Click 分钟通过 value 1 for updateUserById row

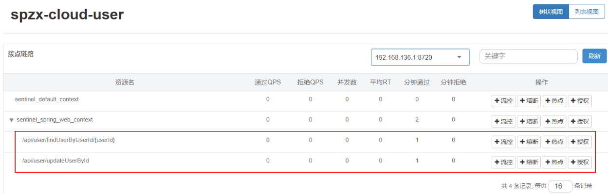pos(417,160)
